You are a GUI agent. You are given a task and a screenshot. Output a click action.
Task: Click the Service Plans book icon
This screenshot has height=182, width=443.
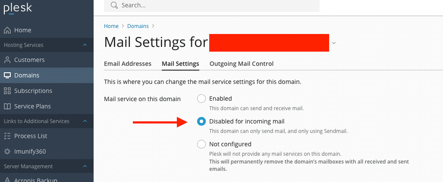point(7,106)
